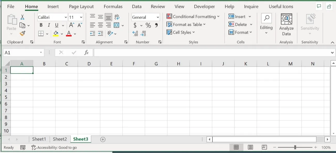
Task: Increase decimal places
Action: click(x=135, y=33)
